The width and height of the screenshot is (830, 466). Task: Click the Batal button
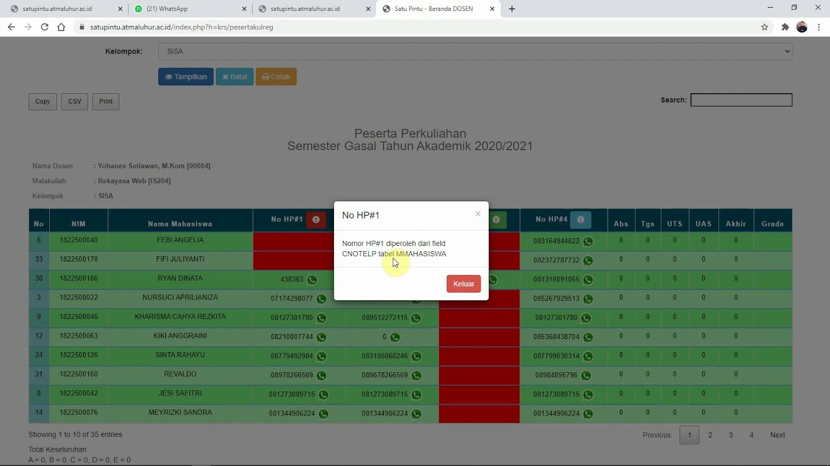tap(235, 76)
